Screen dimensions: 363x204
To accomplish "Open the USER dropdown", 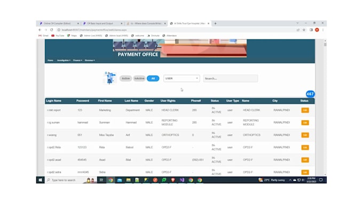I will click(181, 78).
